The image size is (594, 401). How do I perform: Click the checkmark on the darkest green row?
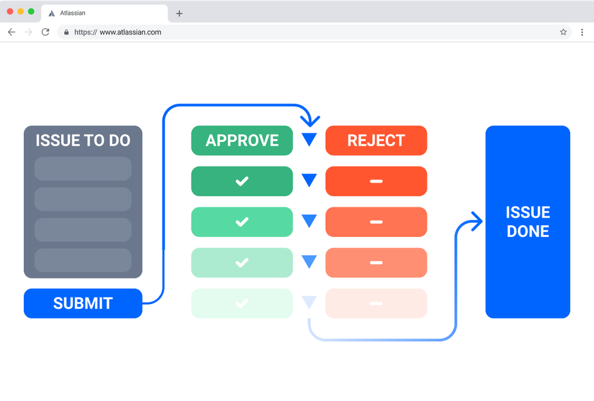(242, 181)
